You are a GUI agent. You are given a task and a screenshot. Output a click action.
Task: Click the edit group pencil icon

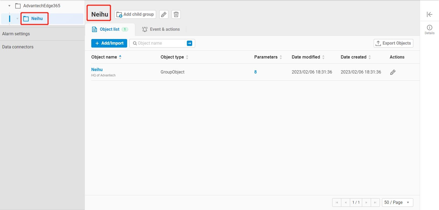point(164,14)
